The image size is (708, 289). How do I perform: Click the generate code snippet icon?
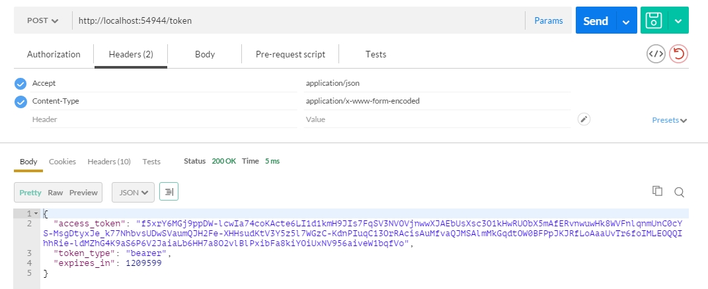click(656, 54)
